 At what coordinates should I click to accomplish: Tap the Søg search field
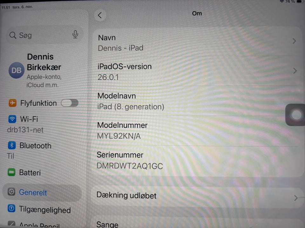tap(45, 35)
